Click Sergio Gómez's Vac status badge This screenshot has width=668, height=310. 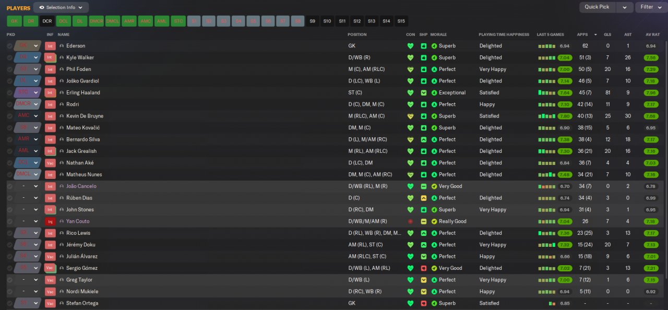[50, 268]
